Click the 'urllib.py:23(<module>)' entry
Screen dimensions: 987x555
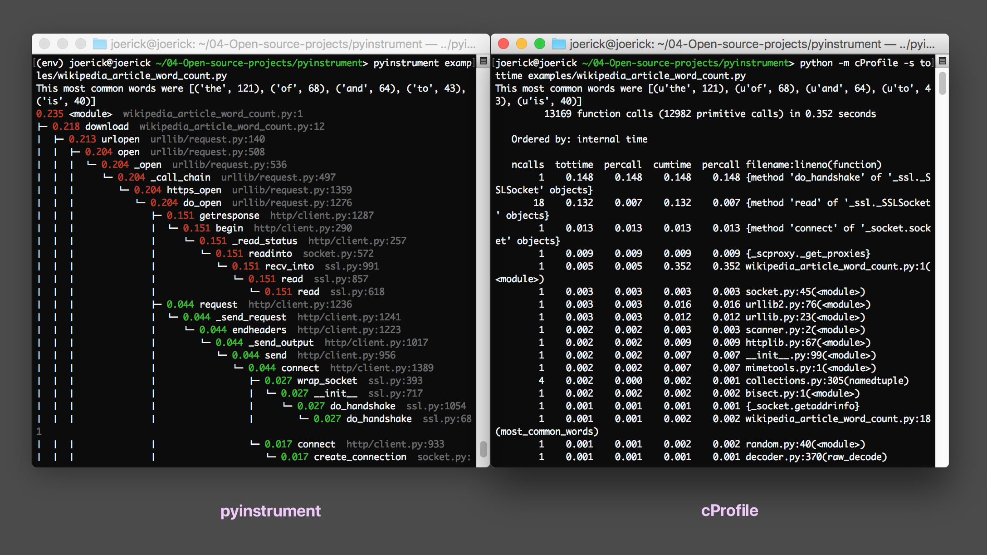(x=806, y=317)
